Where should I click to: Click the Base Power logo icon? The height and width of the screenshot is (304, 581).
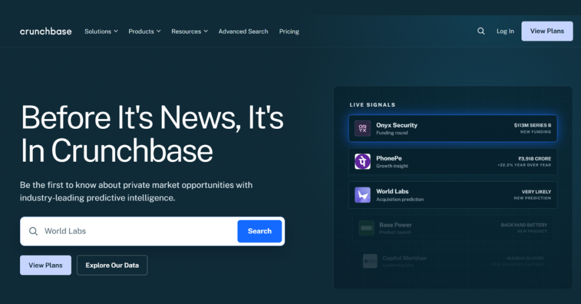(x=367, y=228)
